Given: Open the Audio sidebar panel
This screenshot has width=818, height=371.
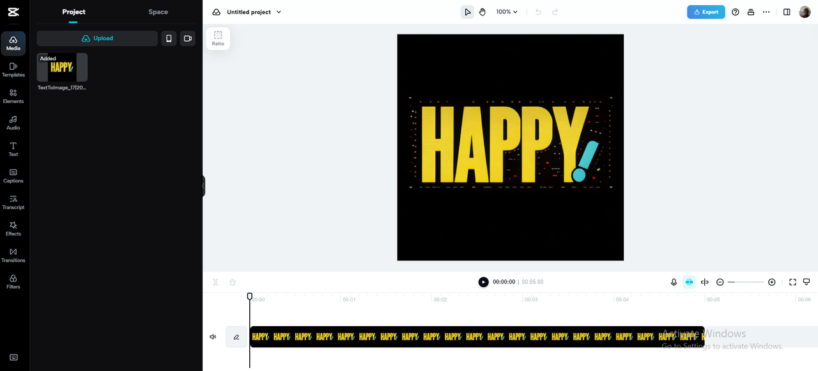Looking at the screenshot, I should pos(13,123).
